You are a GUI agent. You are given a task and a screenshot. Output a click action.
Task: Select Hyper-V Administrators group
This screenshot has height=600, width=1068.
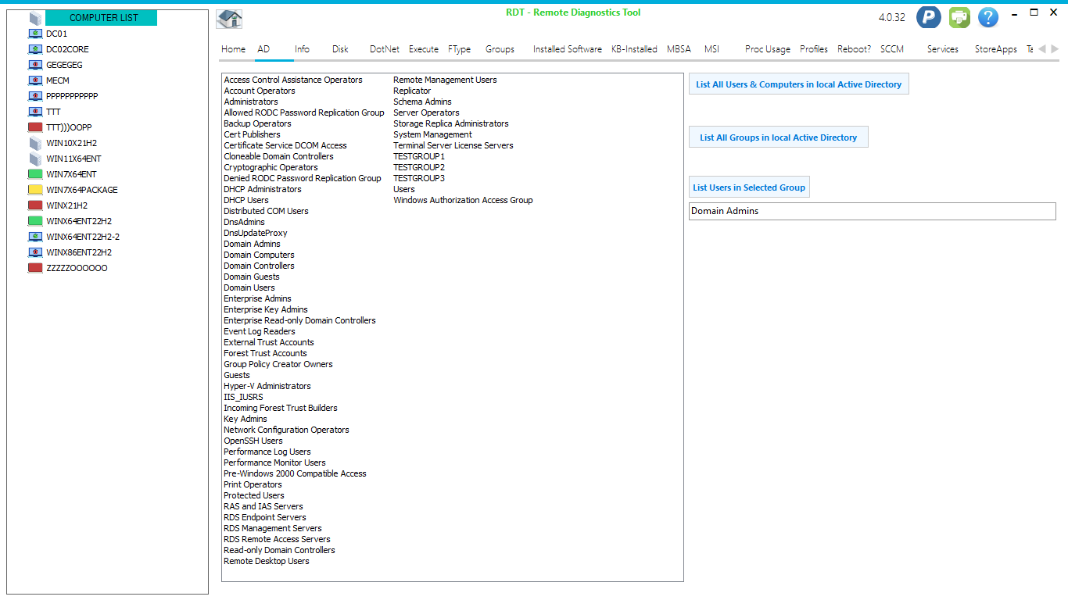(x=267, y=386)
